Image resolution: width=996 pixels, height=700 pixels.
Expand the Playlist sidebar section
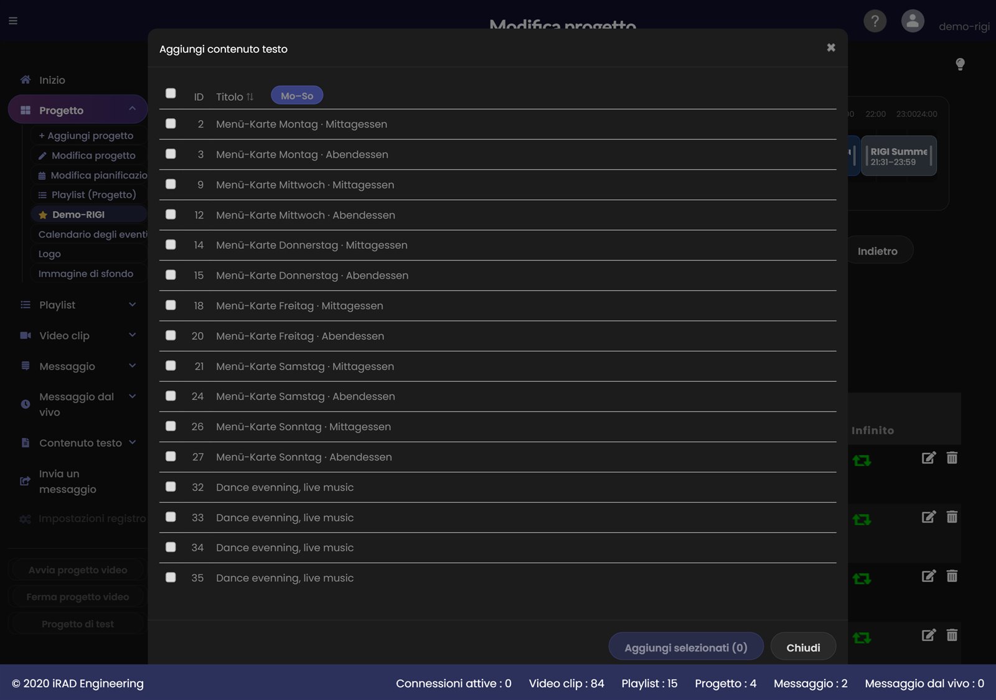[x=132, y=304]
